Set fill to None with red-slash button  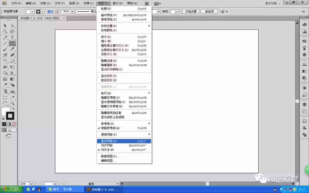tap(14, 124)
